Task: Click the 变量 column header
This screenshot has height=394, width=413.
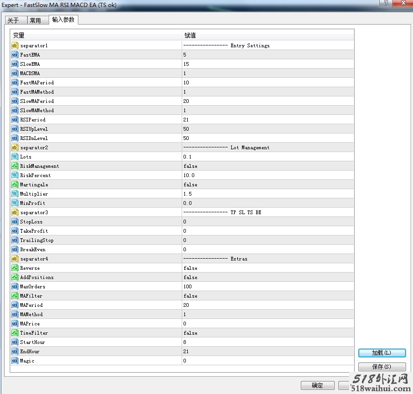Action: click(x=96, y=35)
